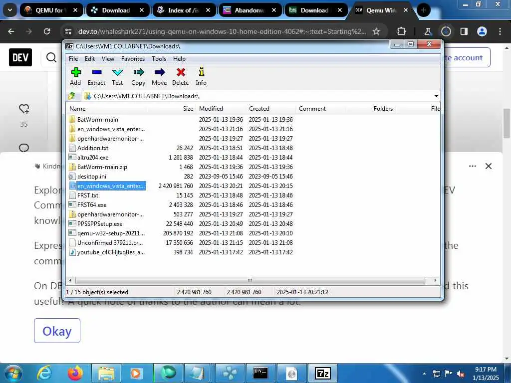Click the Comment column header
The width and height of the screenshot is (511, 383).
[x=321, y=109]
